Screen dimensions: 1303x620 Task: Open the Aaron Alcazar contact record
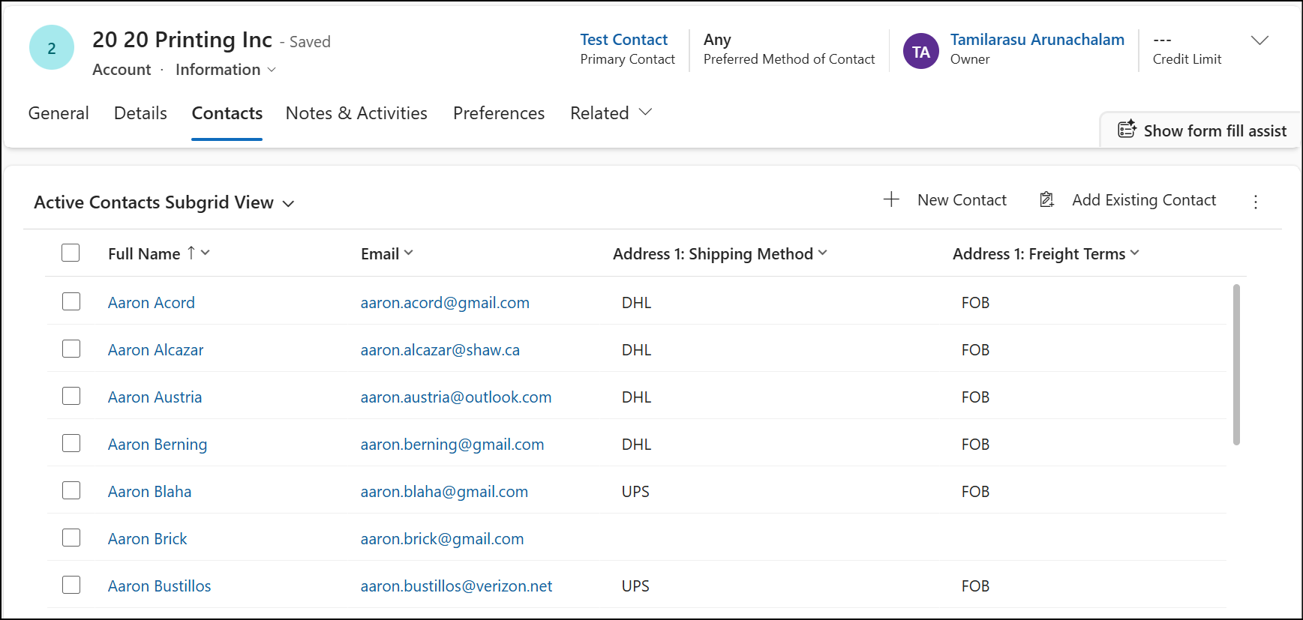(x=155, y=349)
